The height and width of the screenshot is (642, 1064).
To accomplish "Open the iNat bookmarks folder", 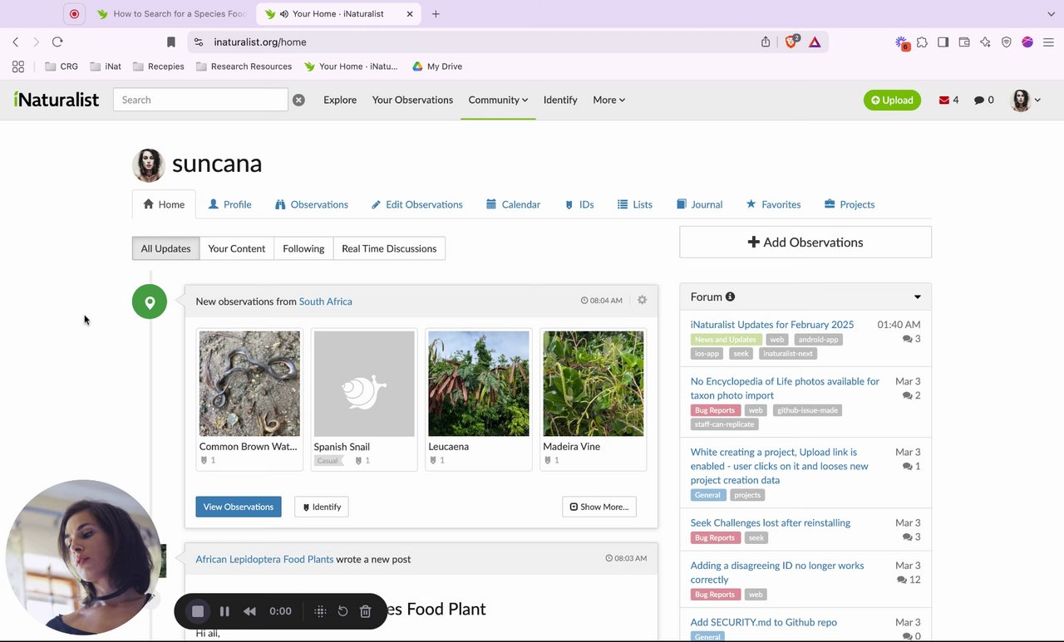I will [106, 66].
